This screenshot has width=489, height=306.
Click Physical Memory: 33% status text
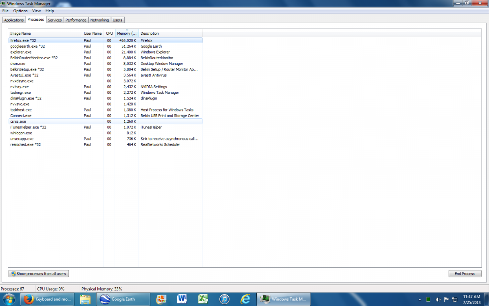click(101, 289)
